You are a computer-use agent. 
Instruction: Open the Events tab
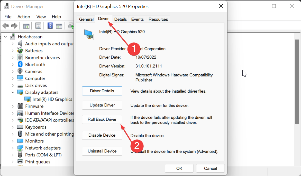pyautogui.click(x=137, y=19)
